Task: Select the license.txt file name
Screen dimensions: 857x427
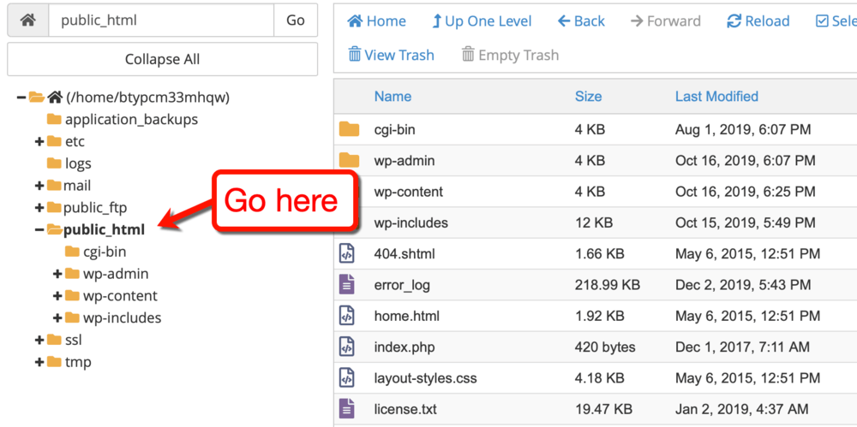Action: pos(405,410)
